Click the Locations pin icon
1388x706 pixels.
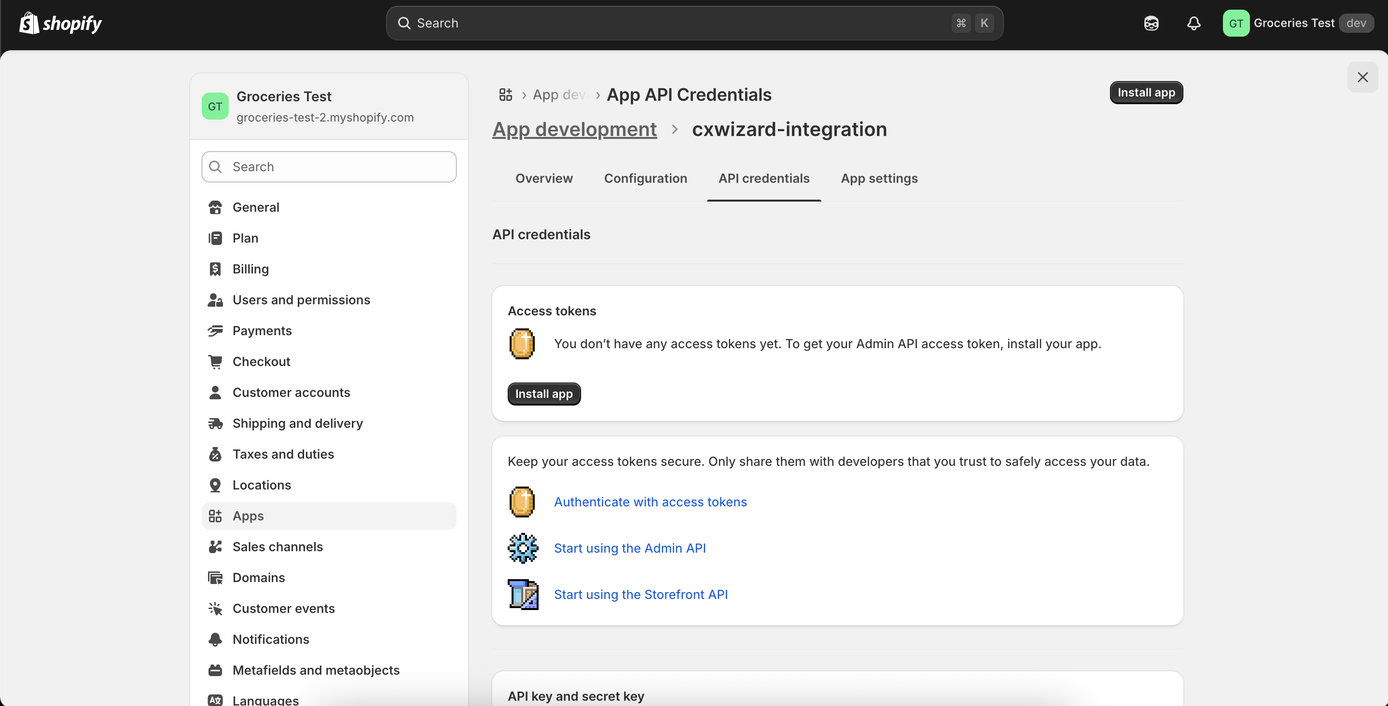pos(216,485)
